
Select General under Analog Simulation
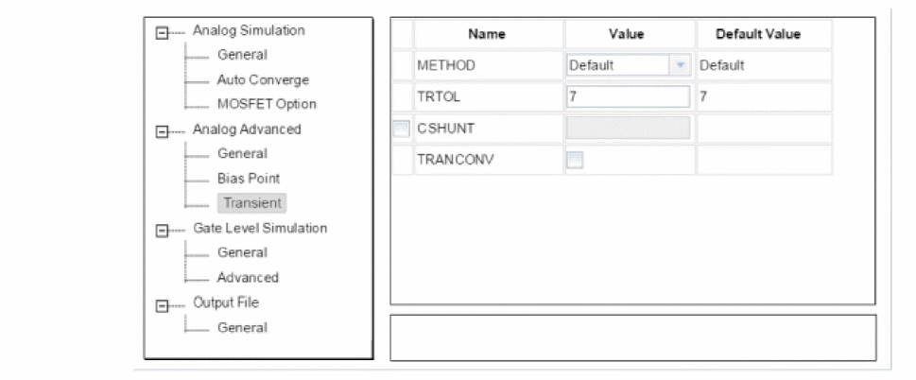tap(242, 55)
